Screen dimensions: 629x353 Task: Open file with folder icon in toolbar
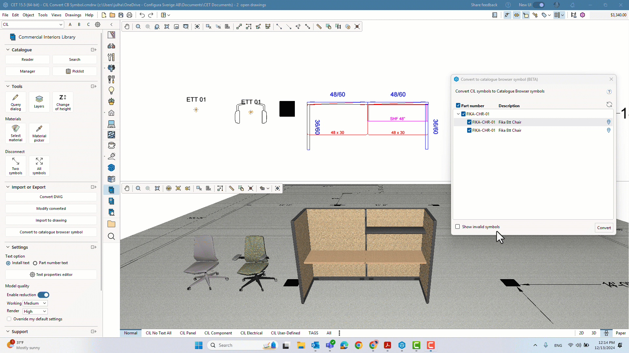point(112,15)
